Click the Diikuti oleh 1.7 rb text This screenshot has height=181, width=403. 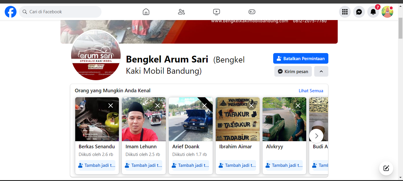tap(189, 154)
